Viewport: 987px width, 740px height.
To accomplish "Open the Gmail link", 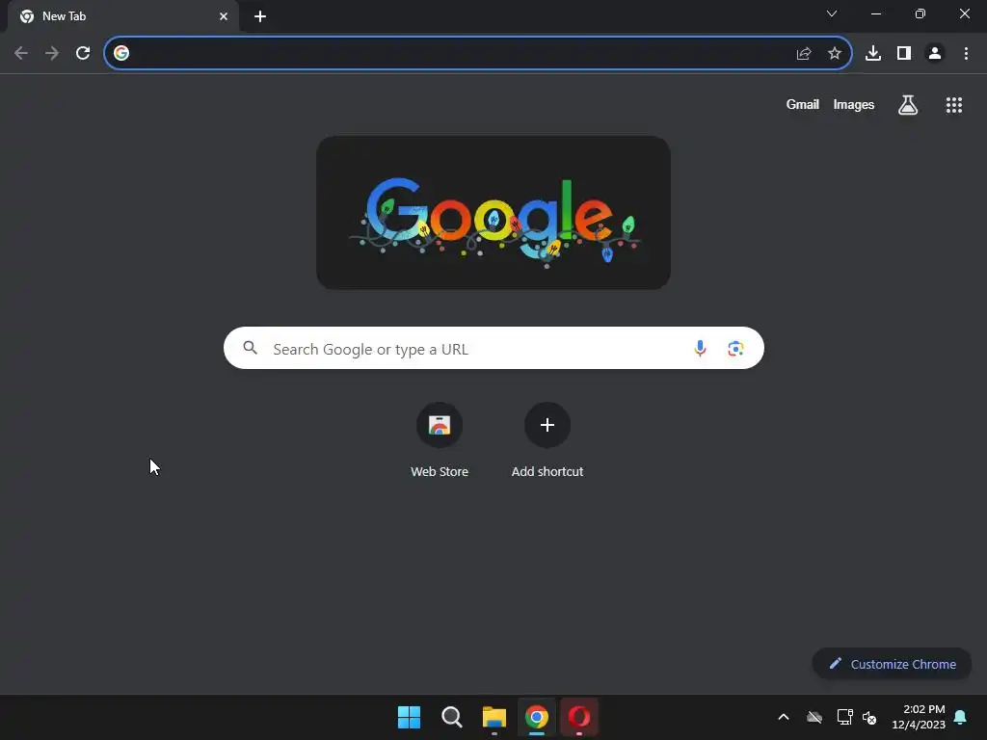I will pos(802,104).
